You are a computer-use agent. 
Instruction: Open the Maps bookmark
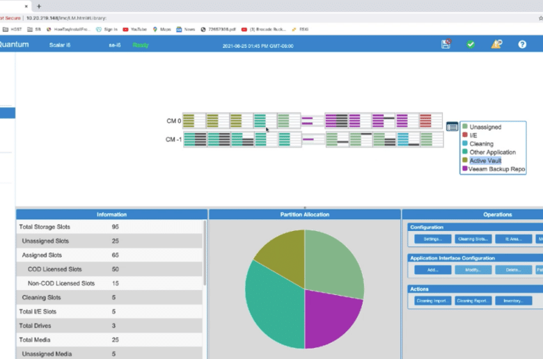tap(162, 29)
